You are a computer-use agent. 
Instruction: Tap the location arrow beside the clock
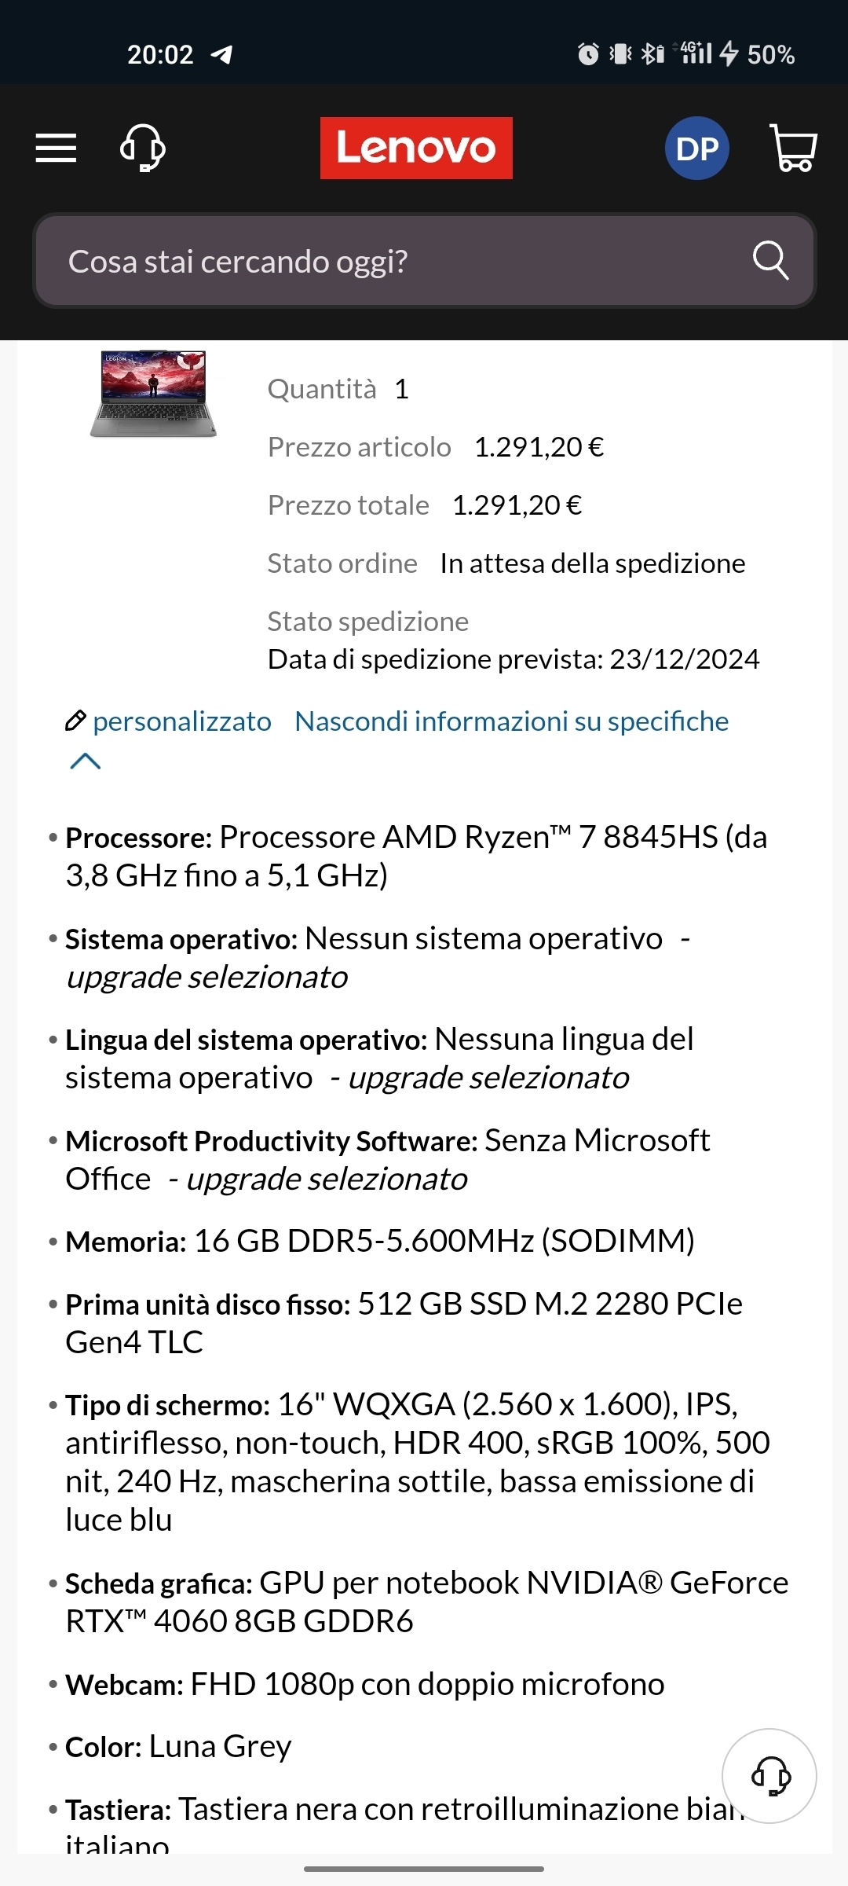222,54
